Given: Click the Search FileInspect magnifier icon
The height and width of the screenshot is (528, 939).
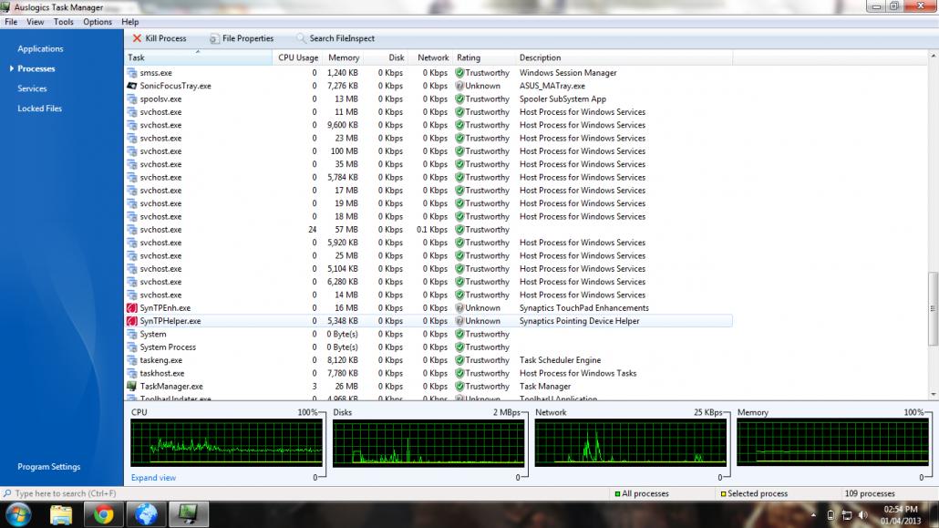Looking at the screenshot, I should [301, 38].
